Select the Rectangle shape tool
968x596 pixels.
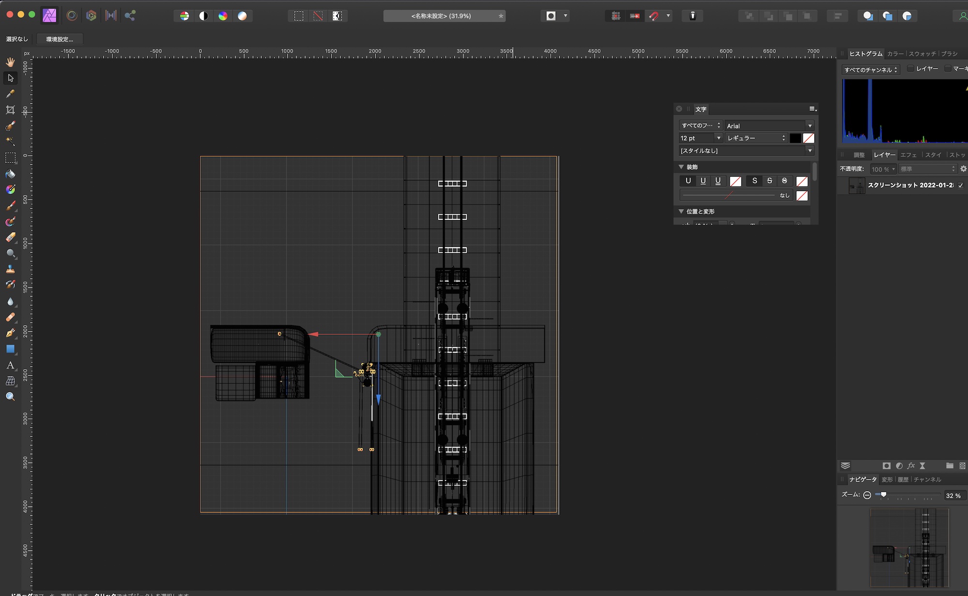(10, 349)
